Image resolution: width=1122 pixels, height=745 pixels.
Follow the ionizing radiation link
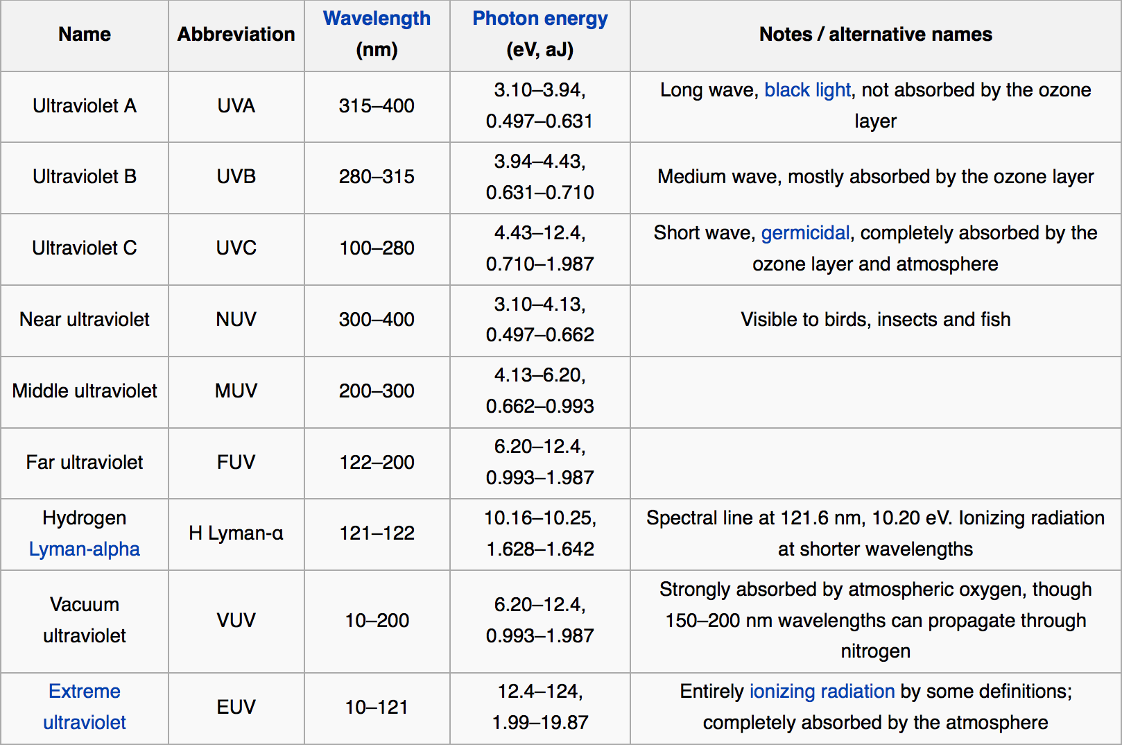coord(822,692)
